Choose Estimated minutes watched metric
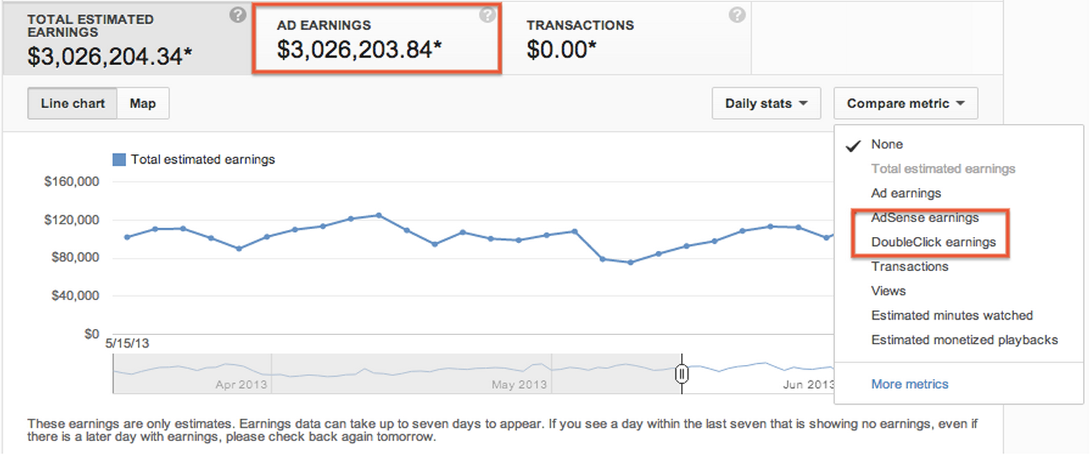 pos(952,315)
